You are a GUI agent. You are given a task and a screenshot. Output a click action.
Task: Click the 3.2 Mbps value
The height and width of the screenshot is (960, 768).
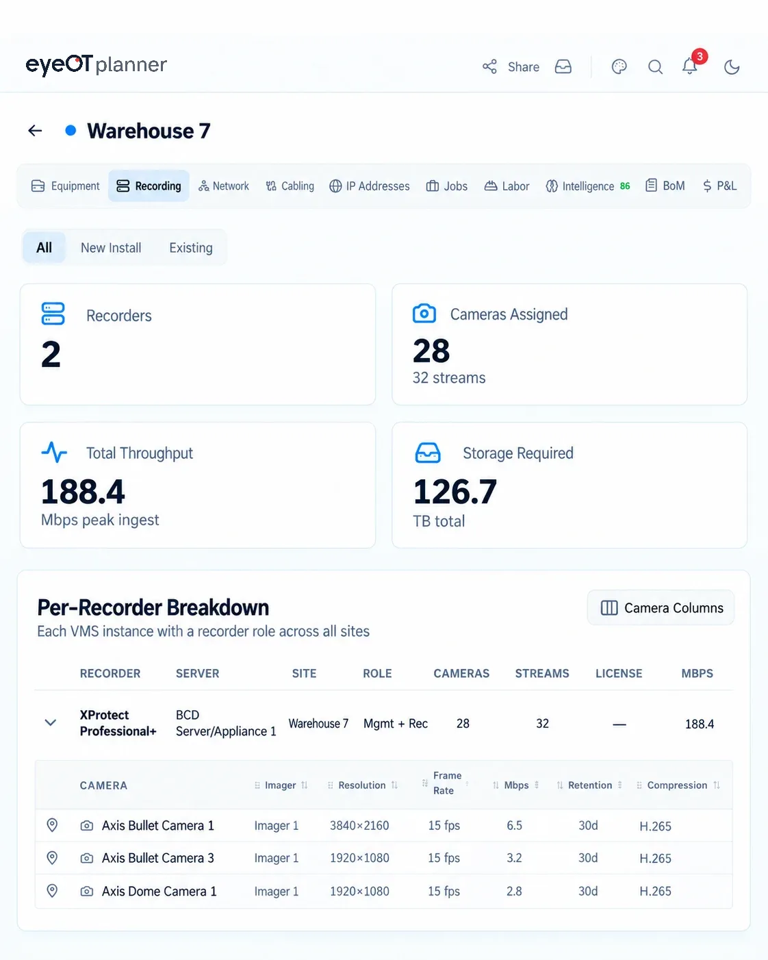pyautogui.click(x=514, y=858)
